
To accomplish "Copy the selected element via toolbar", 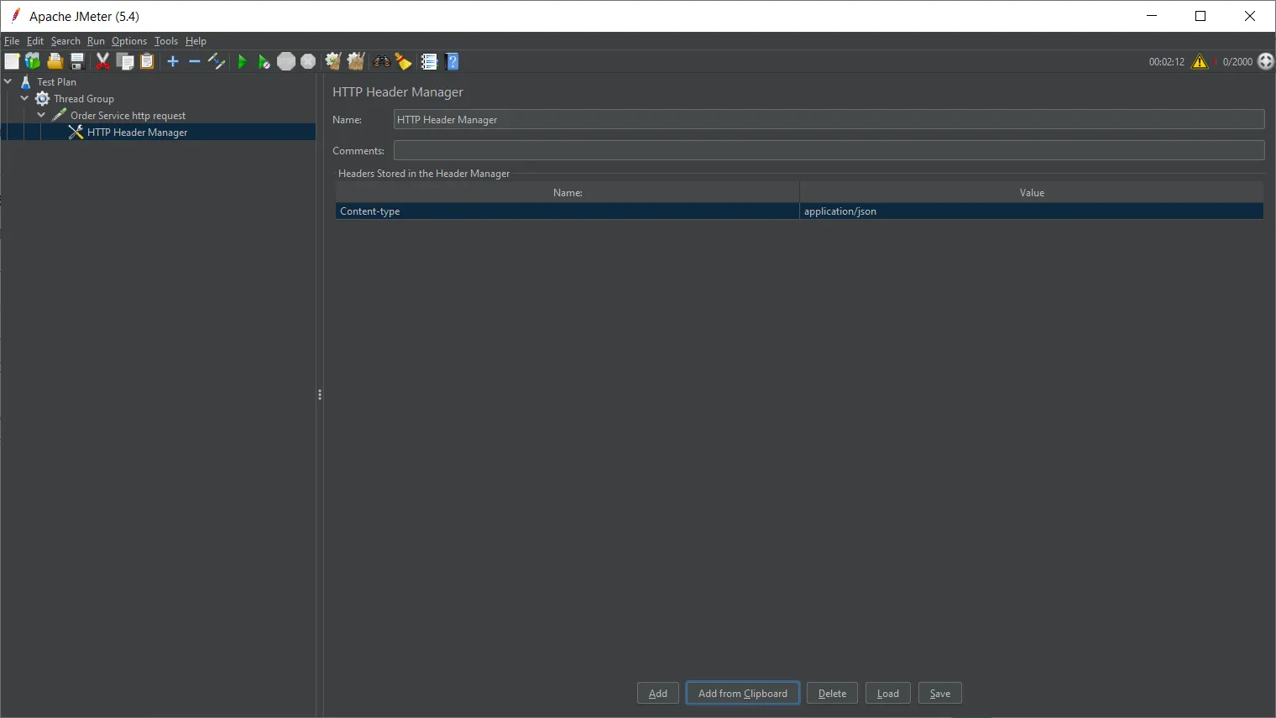I will pos(125,61).
